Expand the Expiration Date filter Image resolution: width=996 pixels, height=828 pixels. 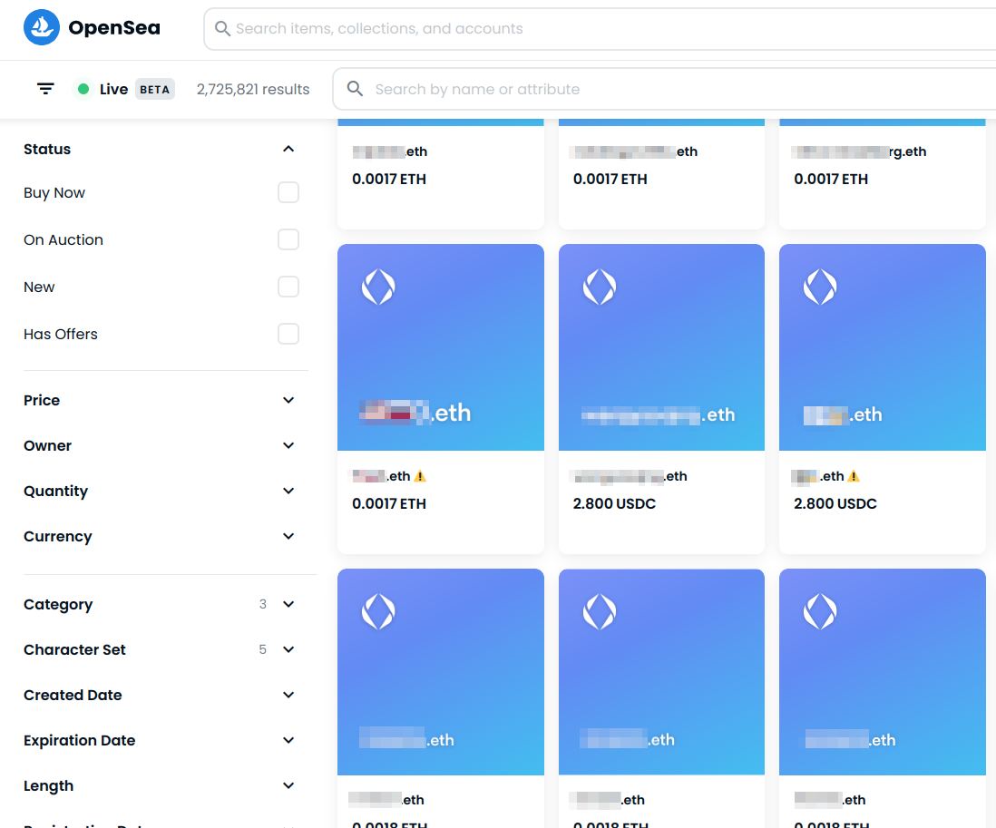pos(288,740)
